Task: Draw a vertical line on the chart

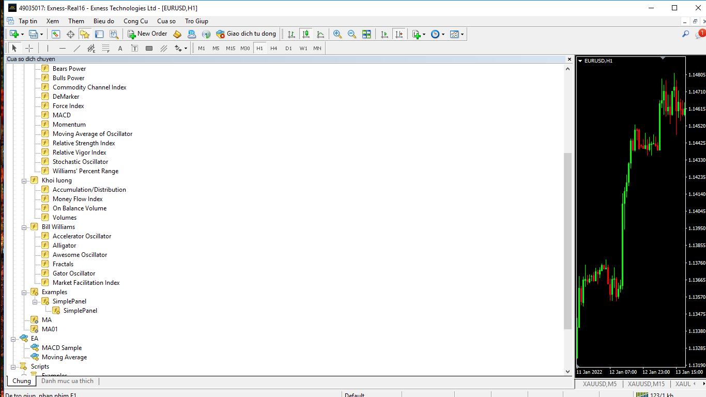Action: pos(48,48)
